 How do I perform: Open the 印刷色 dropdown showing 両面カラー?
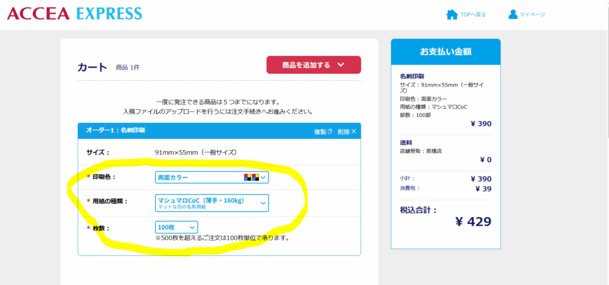click(x=212, y=177)
